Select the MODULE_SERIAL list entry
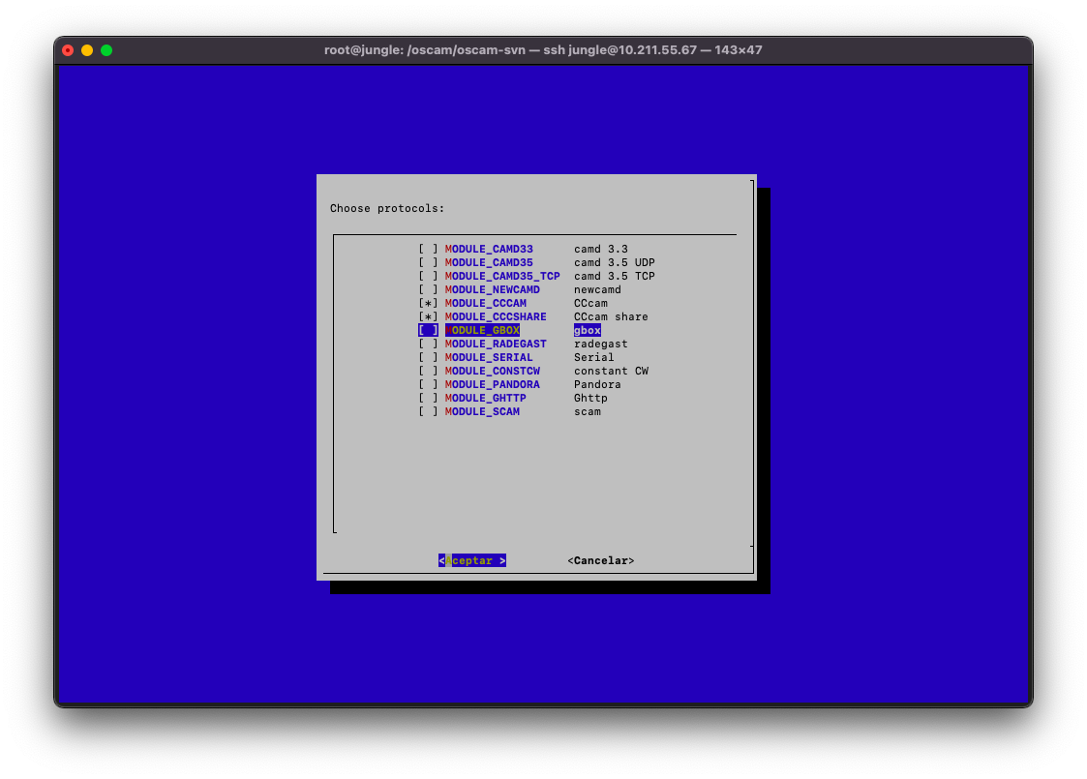The height and width of the screenshot is (779, 1087). pyautogui.click(x=489, y=357)
